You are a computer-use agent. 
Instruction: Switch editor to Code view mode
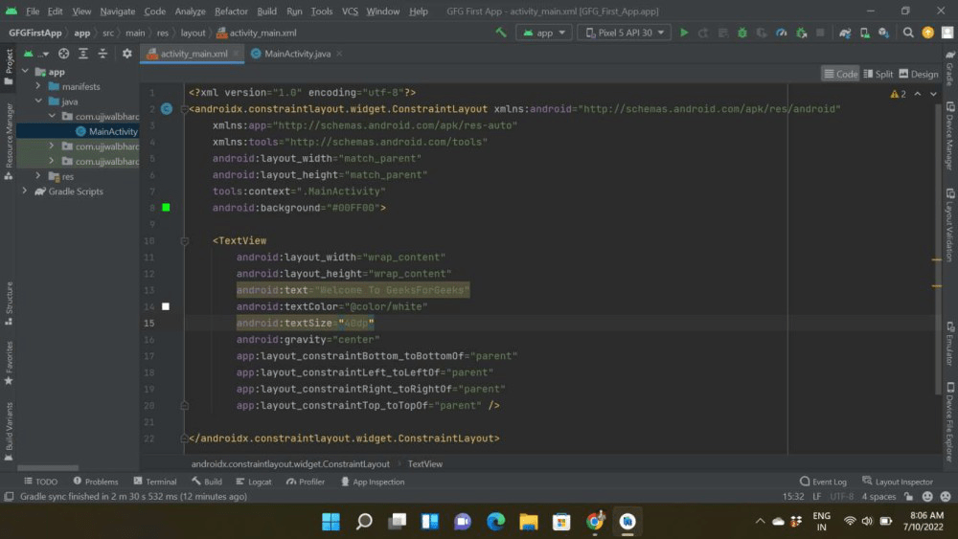tap(840, 74)
